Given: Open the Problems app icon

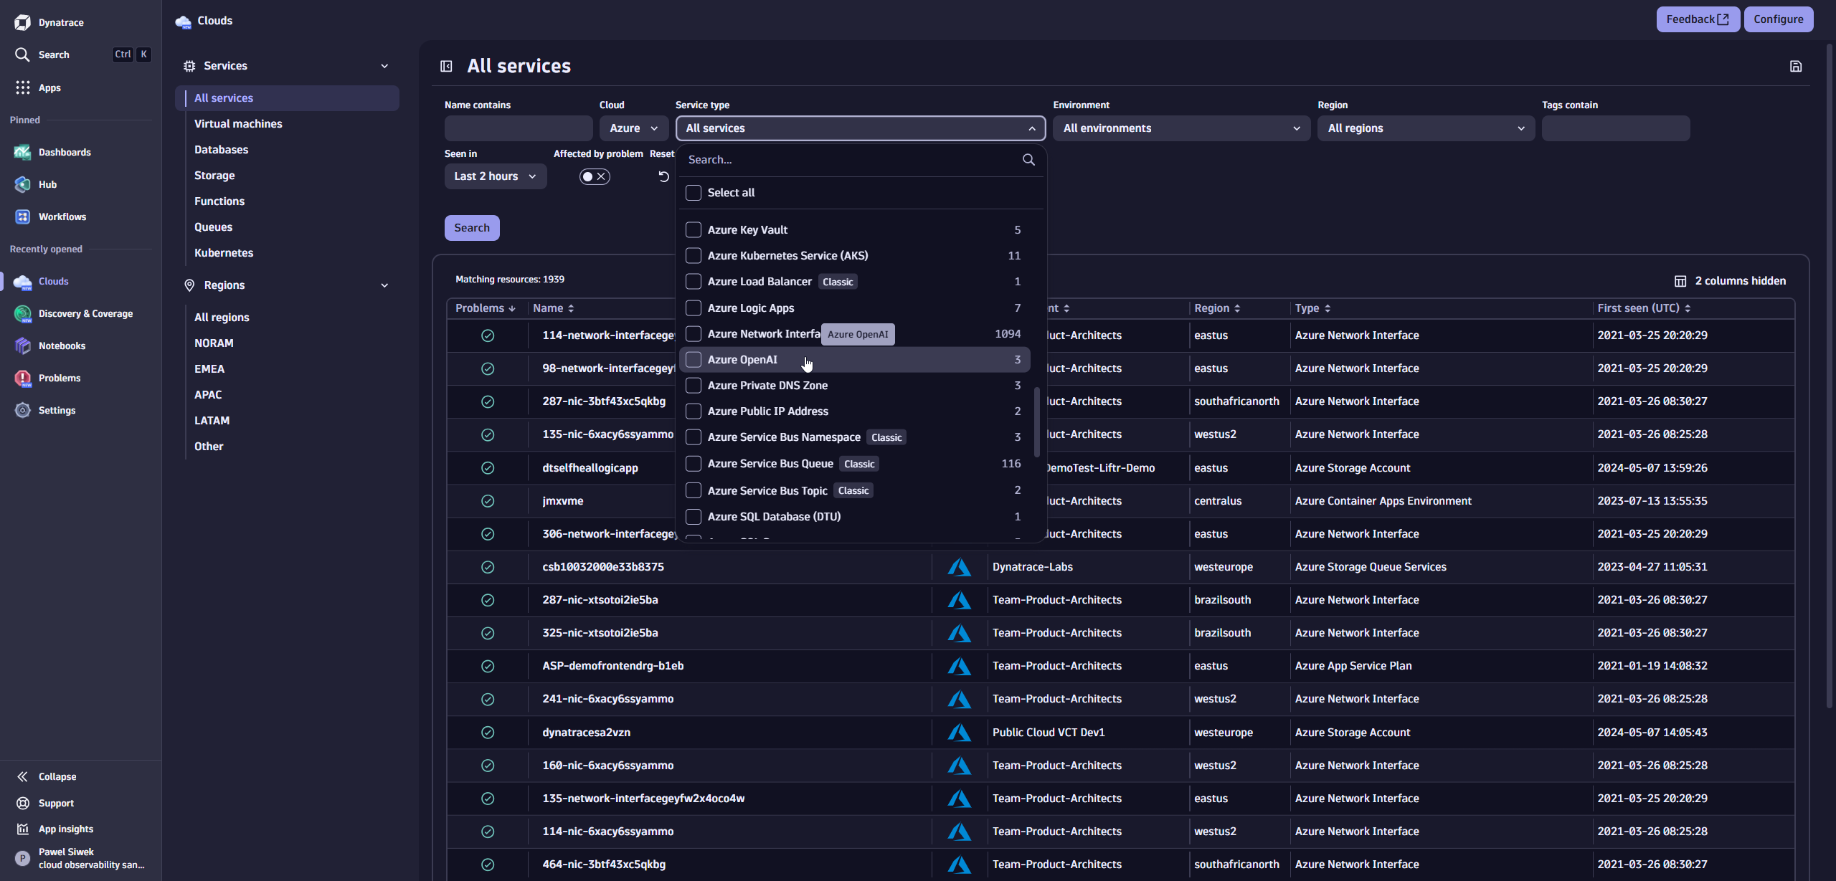Looking at the screenshot, I should coord(22,378).
